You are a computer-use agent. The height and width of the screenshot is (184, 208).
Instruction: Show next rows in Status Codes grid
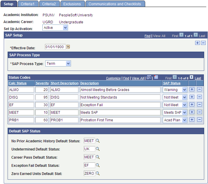191,77
